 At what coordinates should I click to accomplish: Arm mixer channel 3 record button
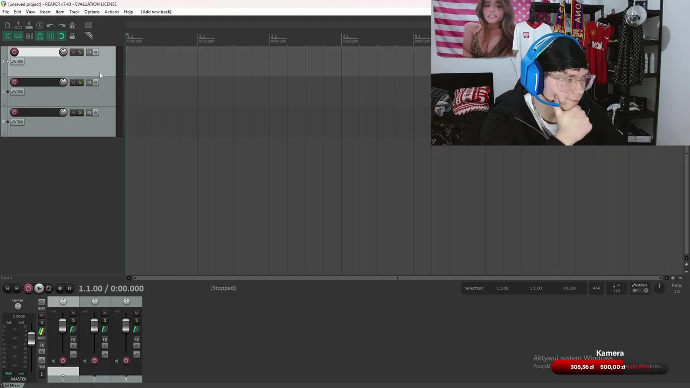click(x=126, y=361)
